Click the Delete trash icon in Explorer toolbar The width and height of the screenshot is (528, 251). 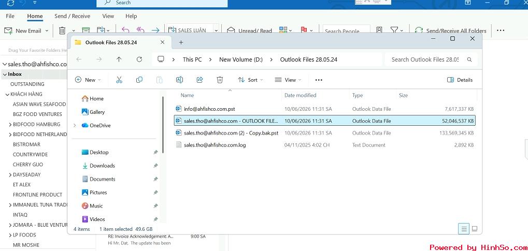[x=220, y=80]
